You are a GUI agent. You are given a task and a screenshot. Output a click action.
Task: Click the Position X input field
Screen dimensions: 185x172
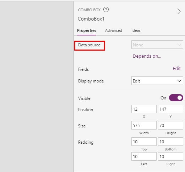click(x=144, y=109)
